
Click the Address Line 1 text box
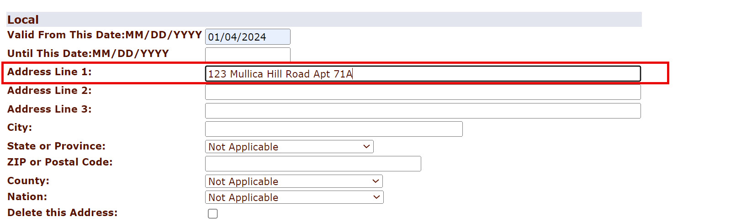tap(423, 74)
